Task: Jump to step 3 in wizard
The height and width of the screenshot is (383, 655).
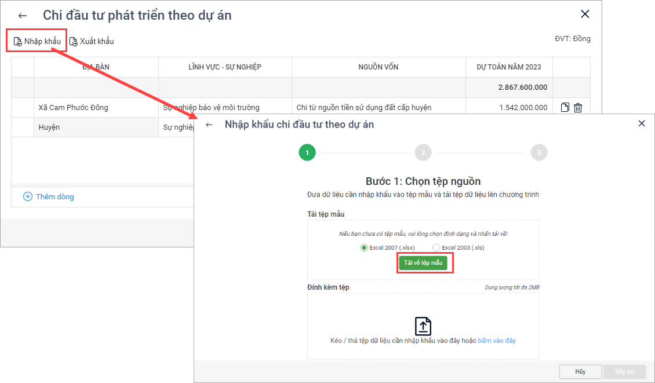Action: [539, 153]
